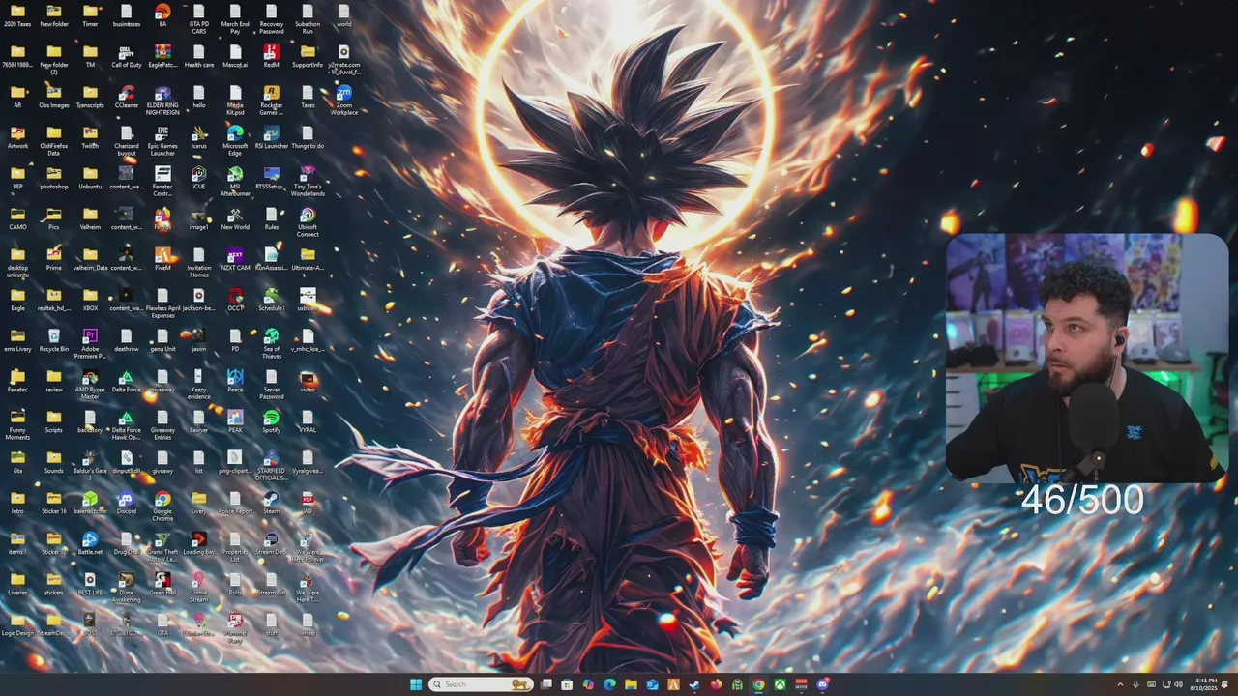Select the Ubisoft Connect icon

pyautogui.click(x=308, y=222)
